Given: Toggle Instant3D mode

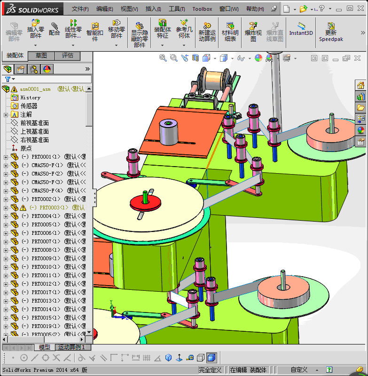Looking at the screenshot, I should coord(301,29).
